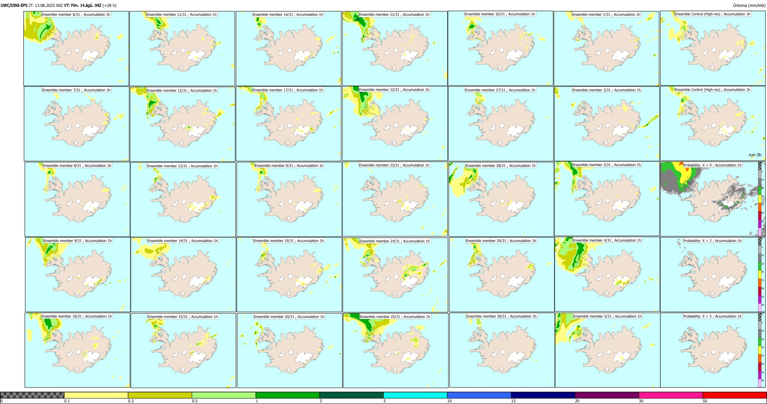Image resolution: width=767 pixels, height=404 pixels.
Task: Select the Ensemble member 14/31 panel
Action: pyautogui.click(x=183, y=274)
